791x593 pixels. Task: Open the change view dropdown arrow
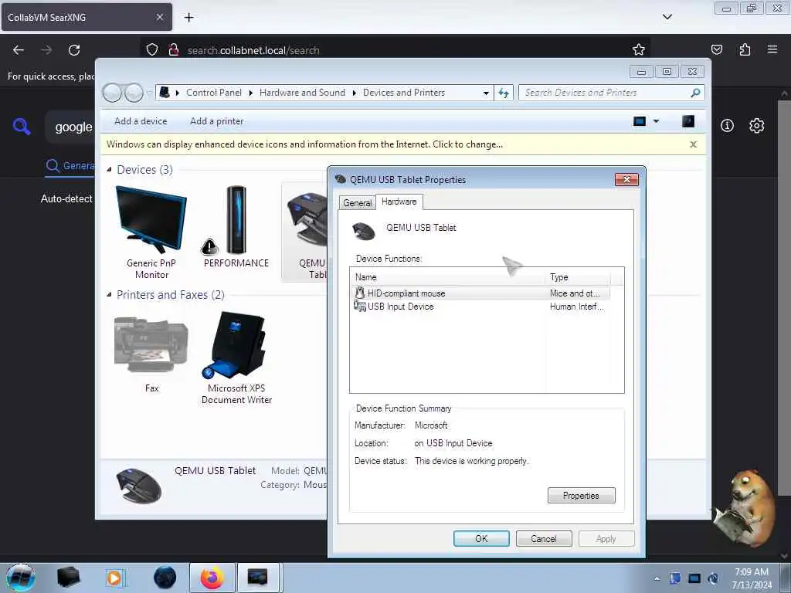(x=656, y=121)
